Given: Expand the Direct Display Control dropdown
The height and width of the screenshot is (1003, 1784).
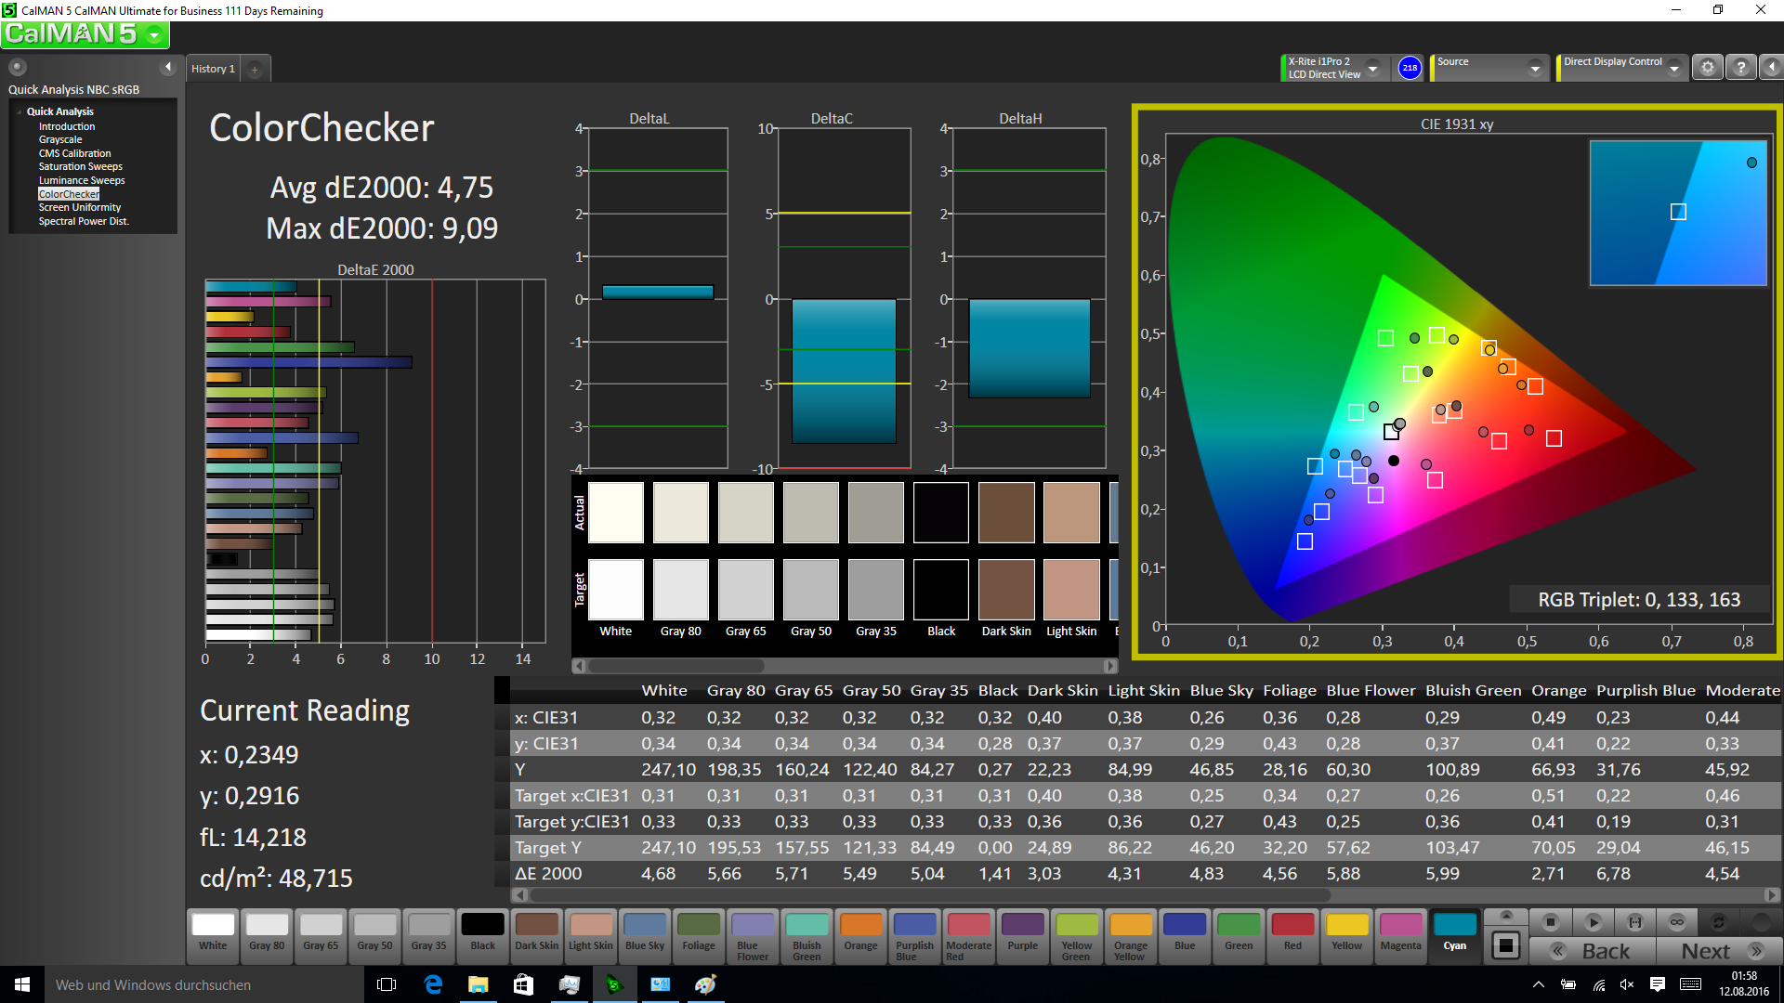Looking at the screenshot, I should (x=1673, y=68).
